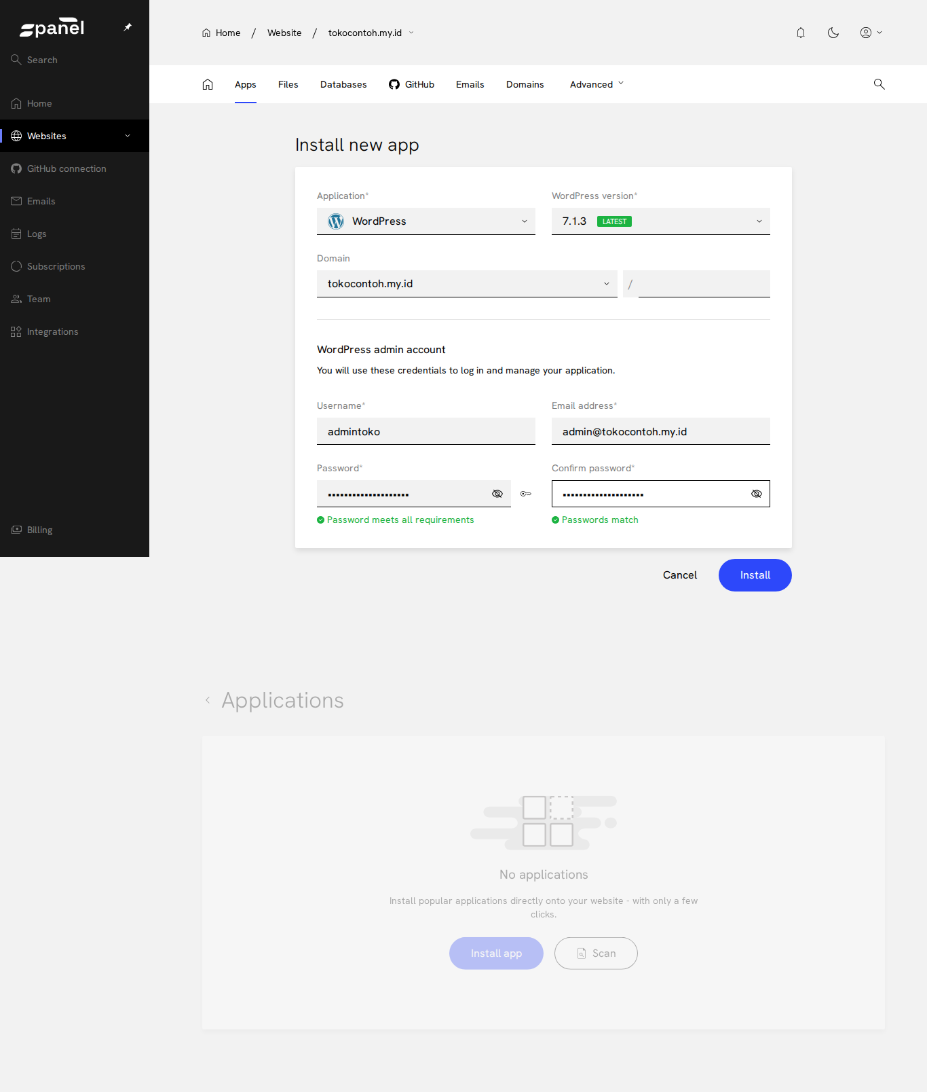This screenshot has width=927, height=1092.
Task: Open GitHub connection in sidebar
Action: tap(75, 168)
